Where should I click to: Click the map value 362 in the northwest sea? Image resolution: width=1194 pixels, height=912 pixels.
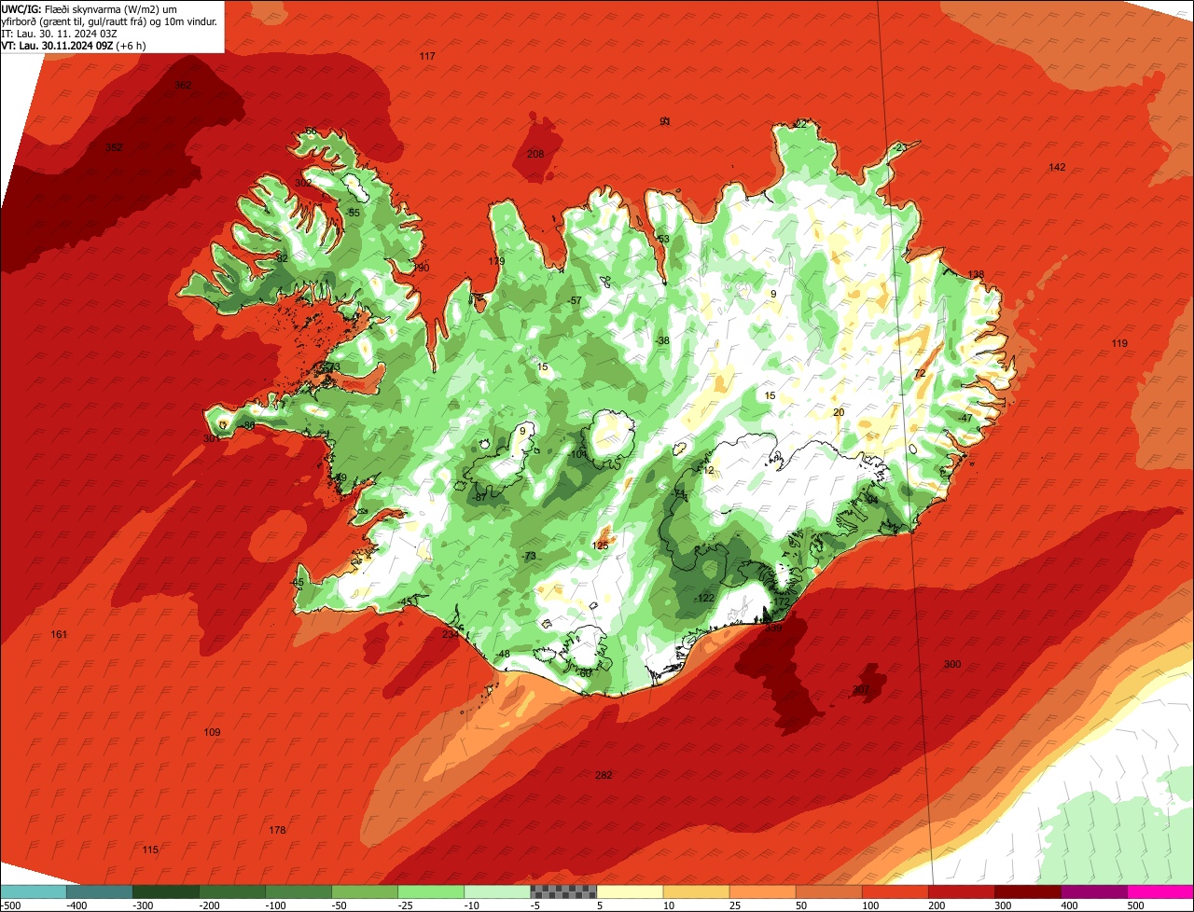click(183, 85)
